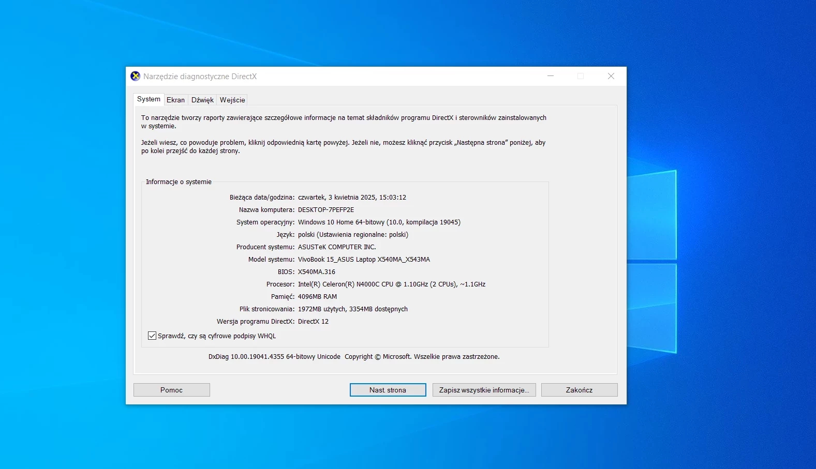Open the Dźwięk tab
816x469 pixels.
tap(202, 100)
